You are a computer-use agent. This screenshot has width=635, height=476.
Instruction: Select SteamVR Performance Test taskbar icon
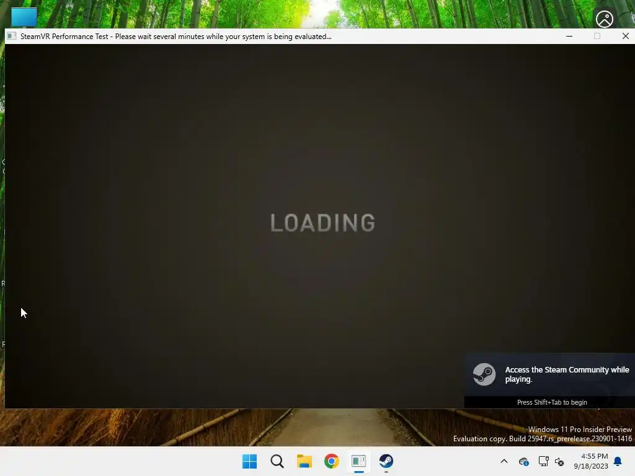tap(359, 461)
